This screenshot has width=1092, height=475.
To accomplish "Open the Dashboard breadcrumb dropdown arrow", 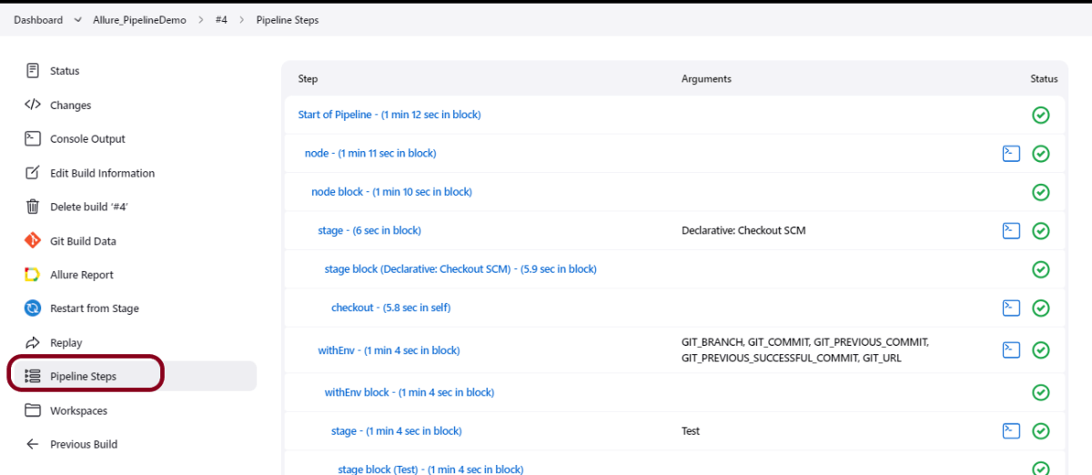I will (x=76, y=20).
